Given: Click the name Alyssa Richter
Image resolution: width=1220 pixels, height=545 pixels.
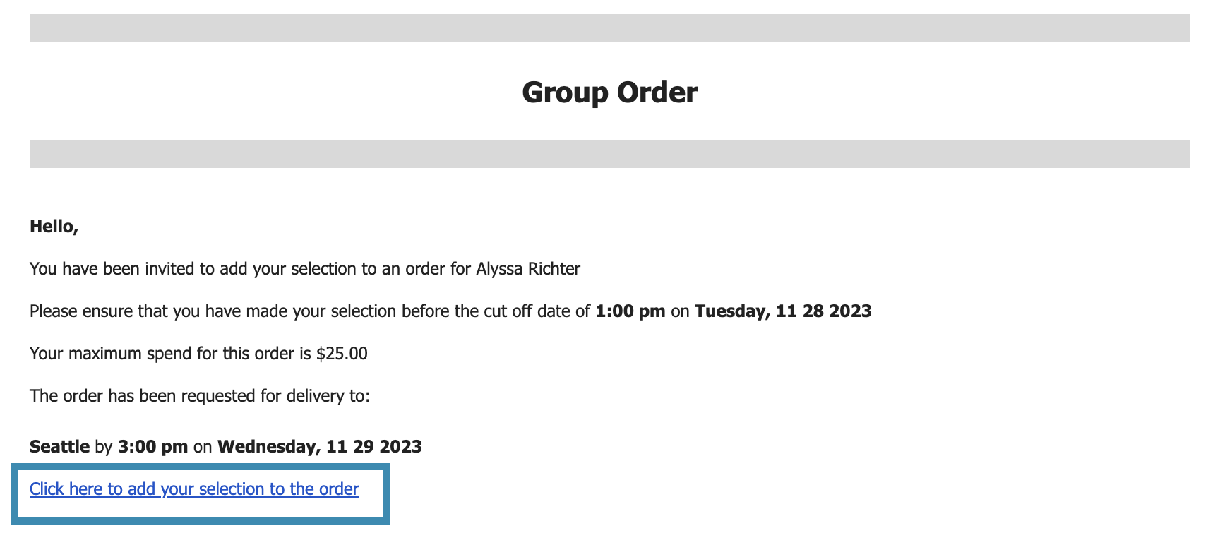Looking at the screenshot, I should tap(528, 269).
